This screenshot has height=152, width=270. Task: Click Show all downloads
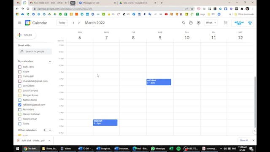pos(244,141)
